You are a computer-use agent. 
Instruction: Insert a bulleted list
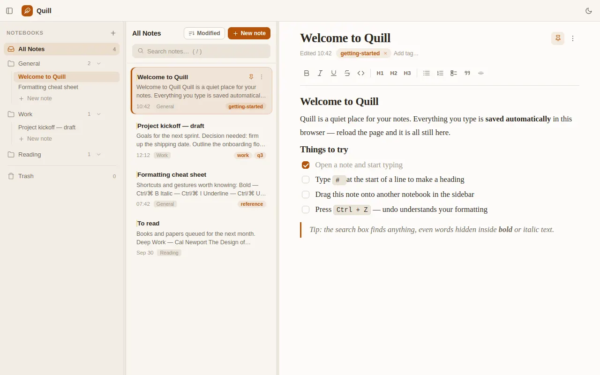tap(427, 73)
